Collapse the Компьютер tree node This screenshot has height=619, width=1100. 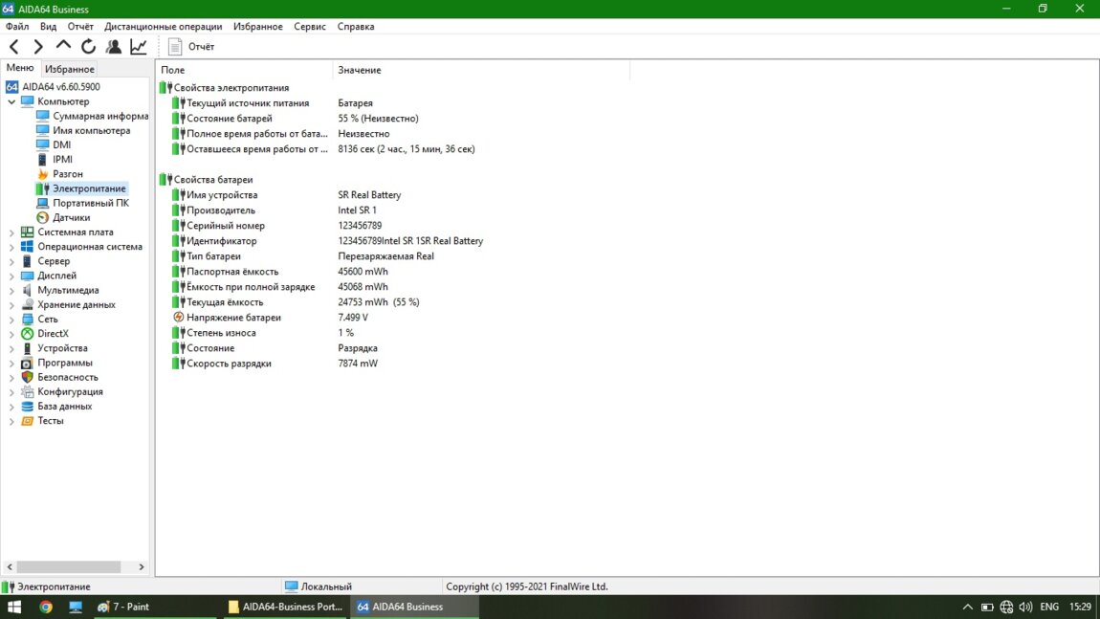11,101
